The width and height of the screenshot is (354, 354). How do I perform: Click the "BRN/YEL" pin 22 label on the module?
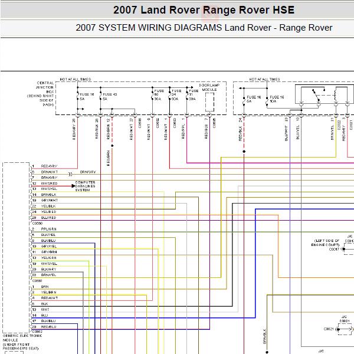pos(48,275)
